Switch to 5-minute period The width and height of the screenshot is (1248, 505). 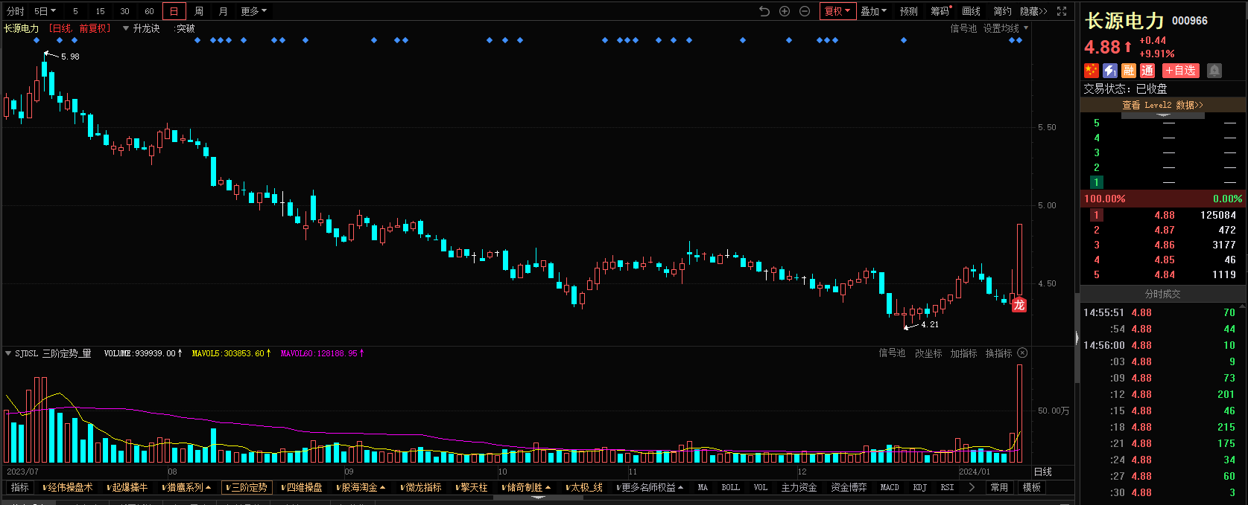[x=75, y=11]
